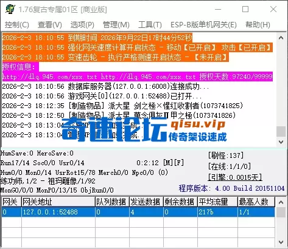
Task: Click the 网关地址 column header
Action: coord(58,202)
